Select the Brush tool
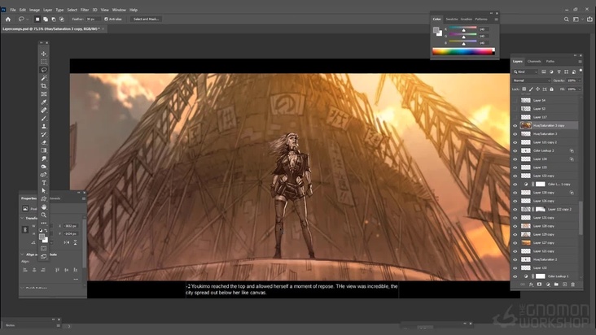The width and height of the screenshot is (596, 335). click(44, 119)
